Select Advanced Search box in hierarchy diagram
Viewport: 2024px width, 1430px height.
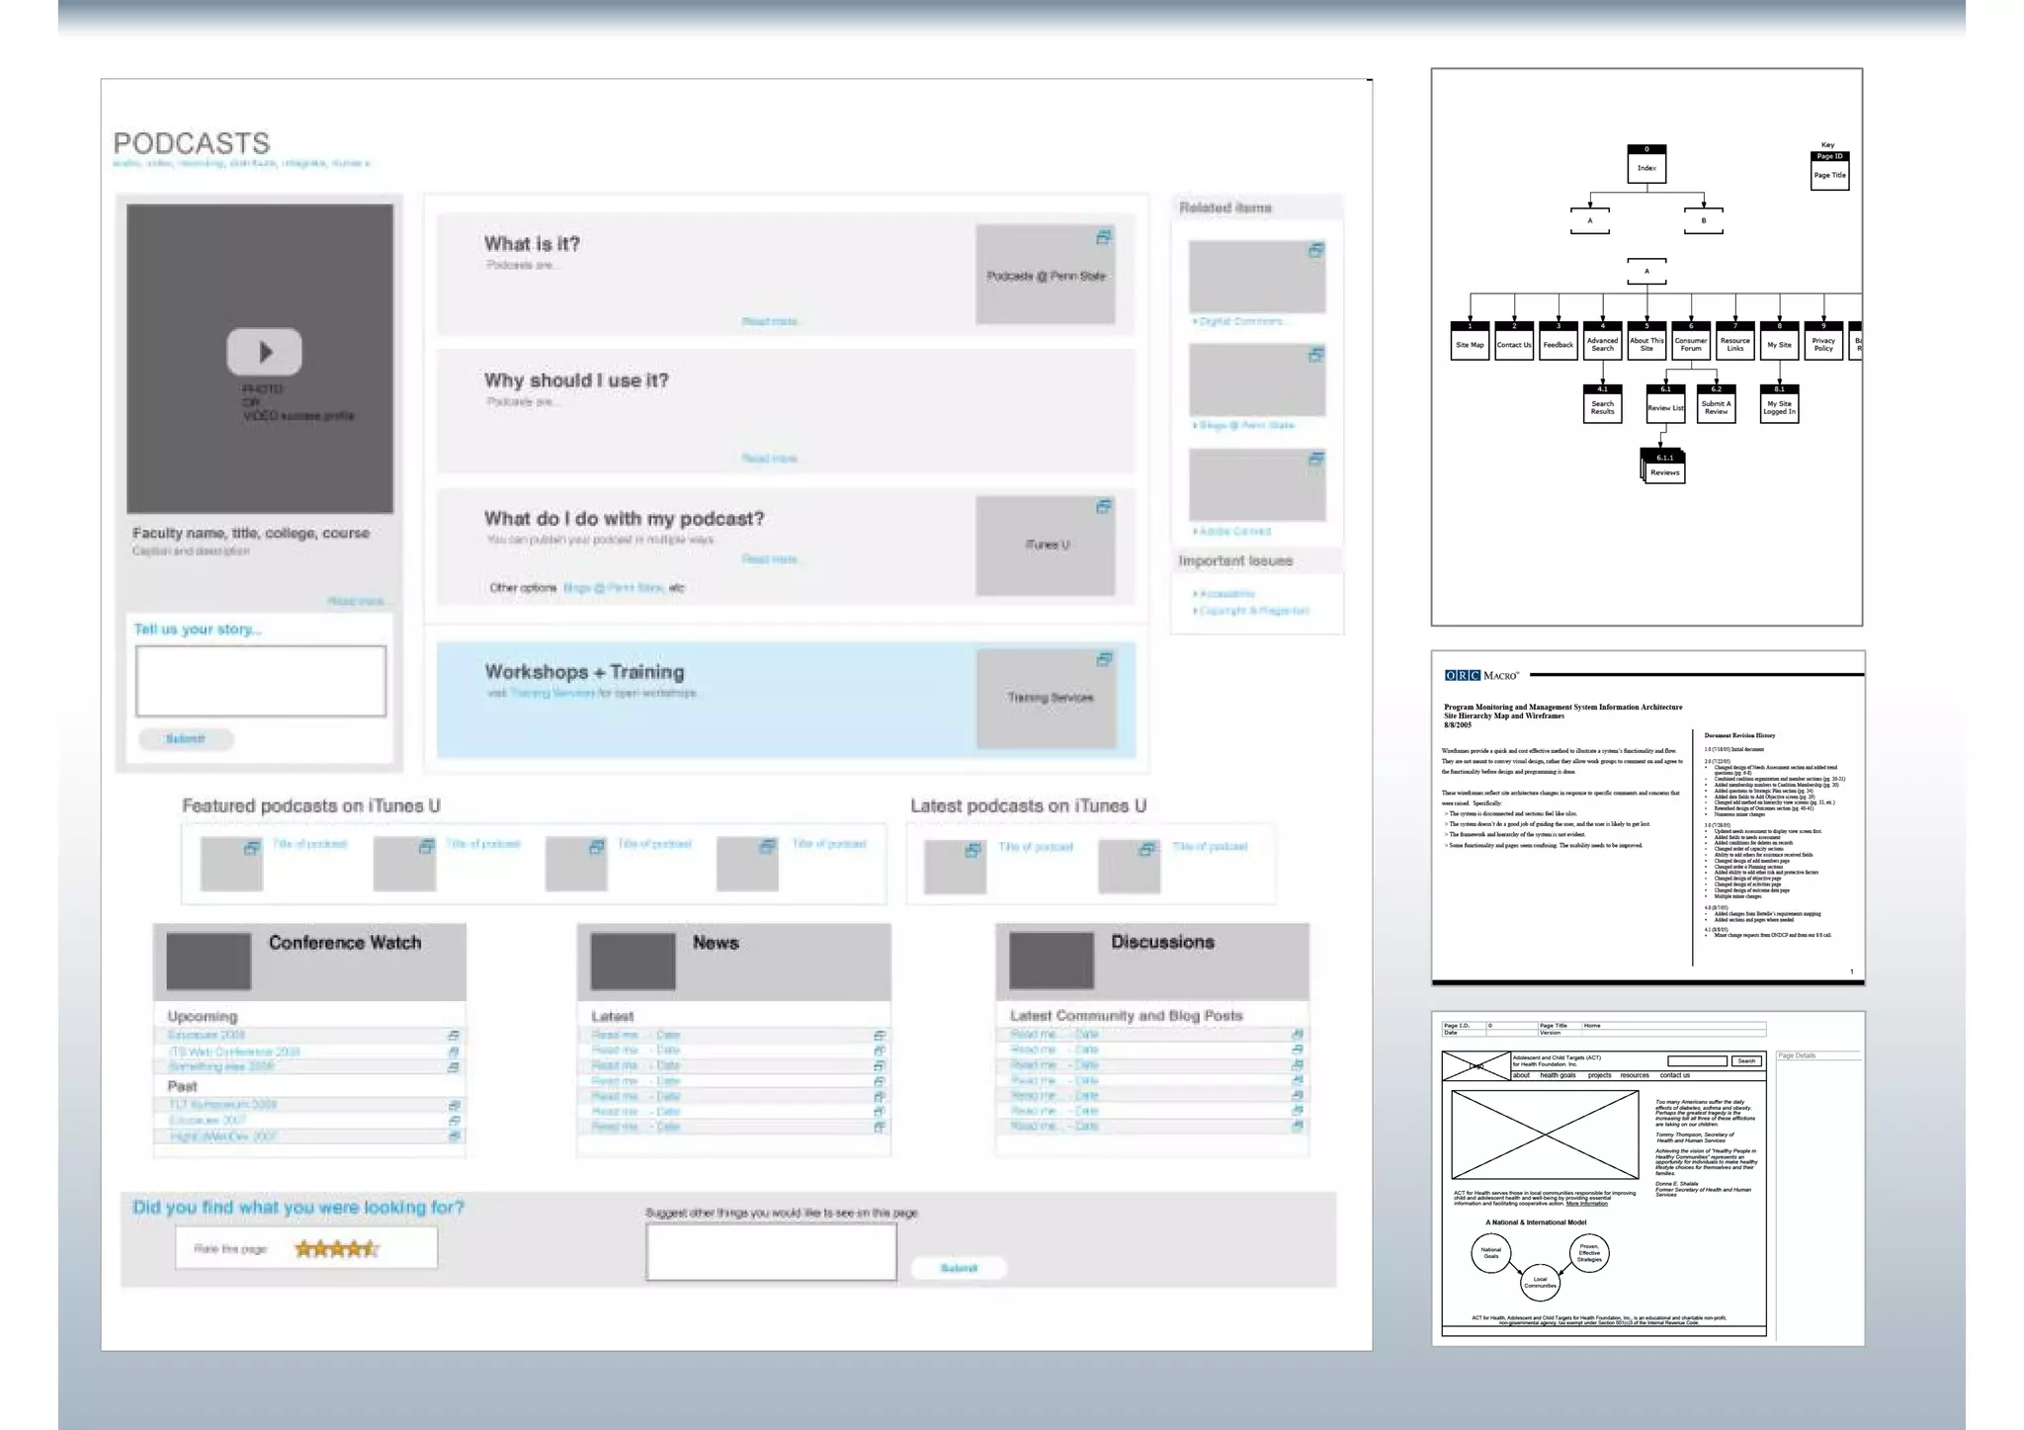click(x=1602, y=341)
